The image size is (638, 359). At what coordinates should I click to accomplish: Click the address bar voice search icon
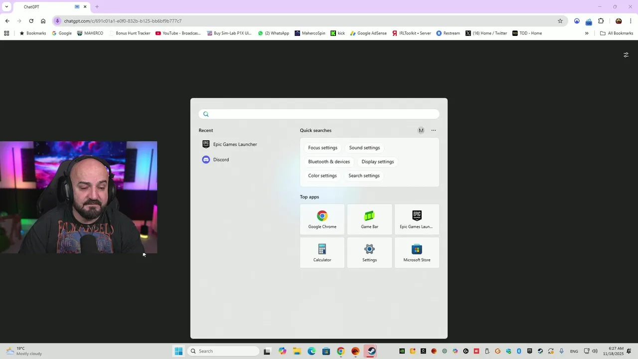[57, 21]
